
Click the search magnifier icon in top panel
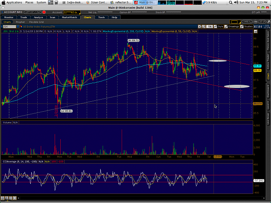[x=231, y=3]
